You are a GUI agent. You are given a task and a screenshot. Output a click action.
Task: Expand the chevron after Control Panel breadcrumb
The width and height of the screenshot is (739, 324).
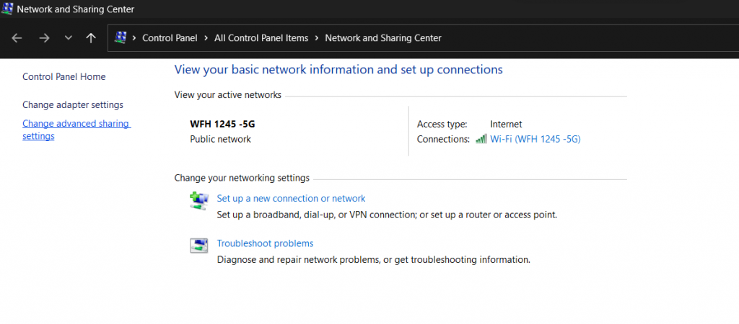pyautogui.click(x=205, y=38)
